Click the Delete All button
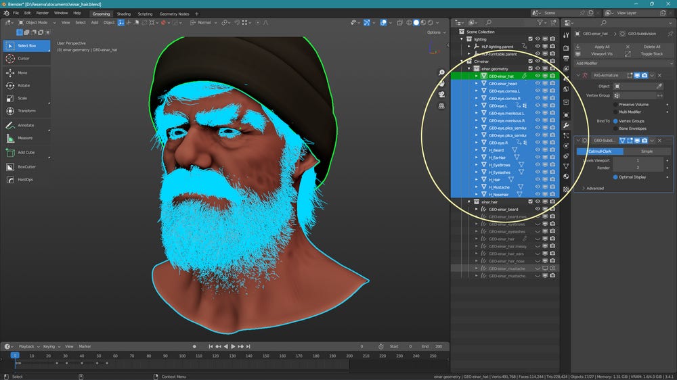677x380 pixels. 651,47
